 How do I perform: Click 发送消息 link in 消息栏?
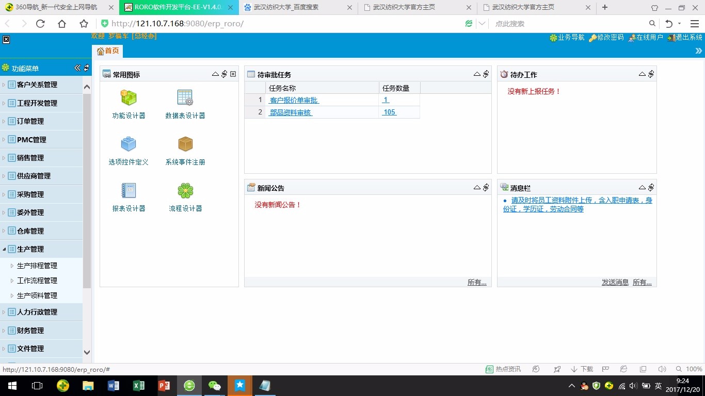click(615, 282)
